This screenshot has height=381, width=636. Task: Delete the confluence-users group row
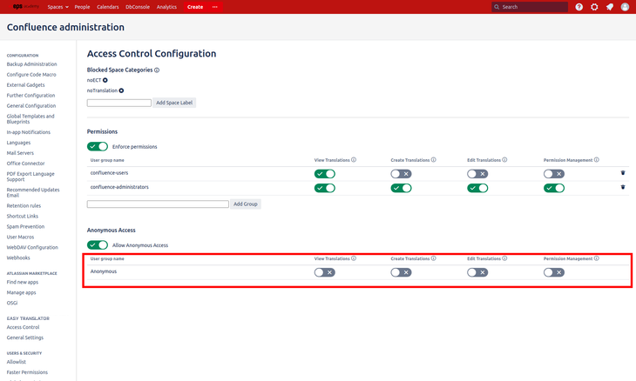pyautogui.click(x=623, y=173)
